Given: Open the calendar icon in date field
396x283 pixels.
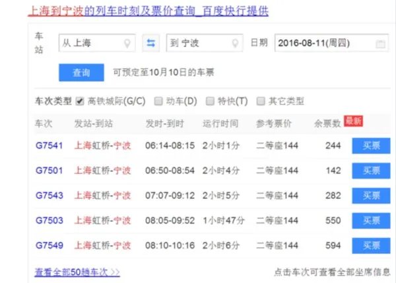Looking at the screenshot, I should (x=380, y=44).
